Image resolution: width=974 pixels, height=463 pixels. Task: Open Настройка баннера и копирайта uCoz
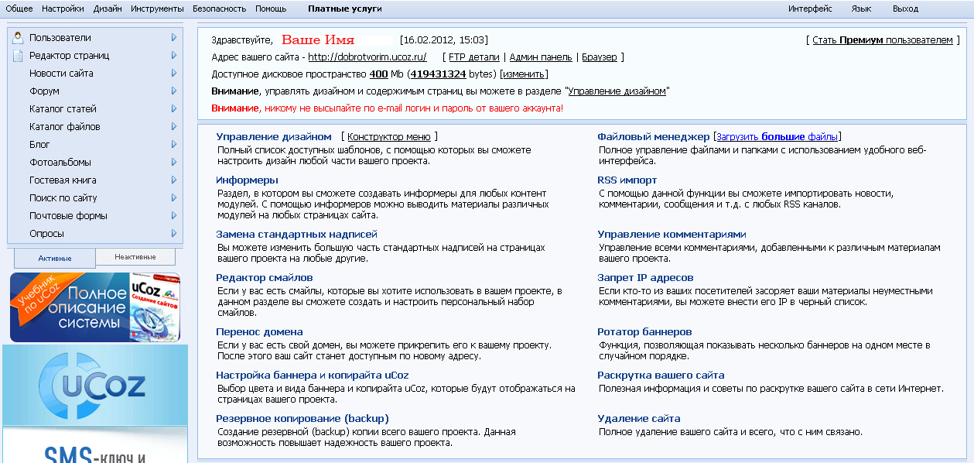(312, 375)
